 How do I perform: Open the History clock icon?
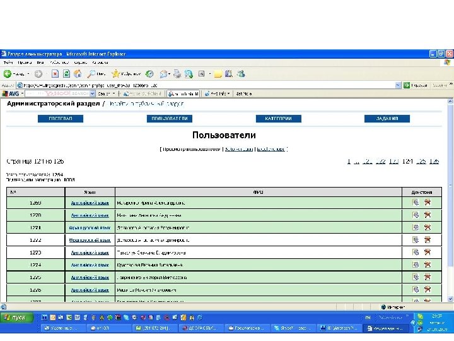point(149,74)
